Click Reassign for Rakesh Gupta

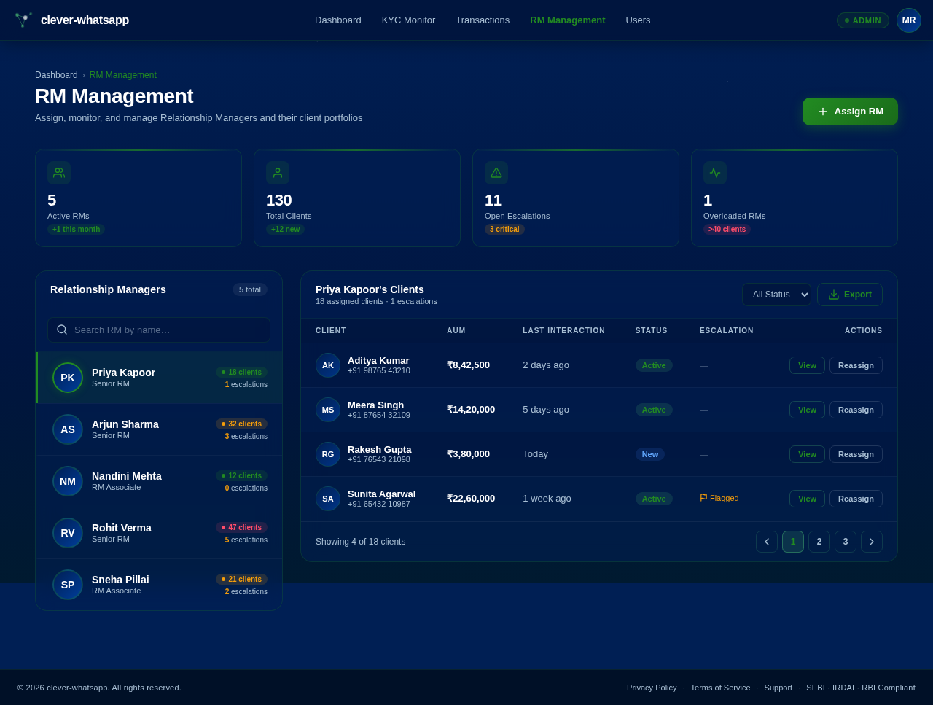pos(856,453)
